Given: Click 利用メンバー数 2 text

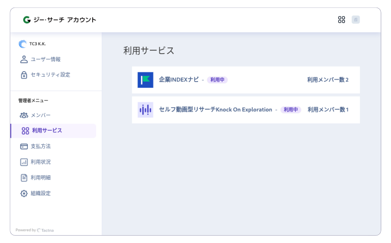Looking at the screenshot, I should (328, 80).
